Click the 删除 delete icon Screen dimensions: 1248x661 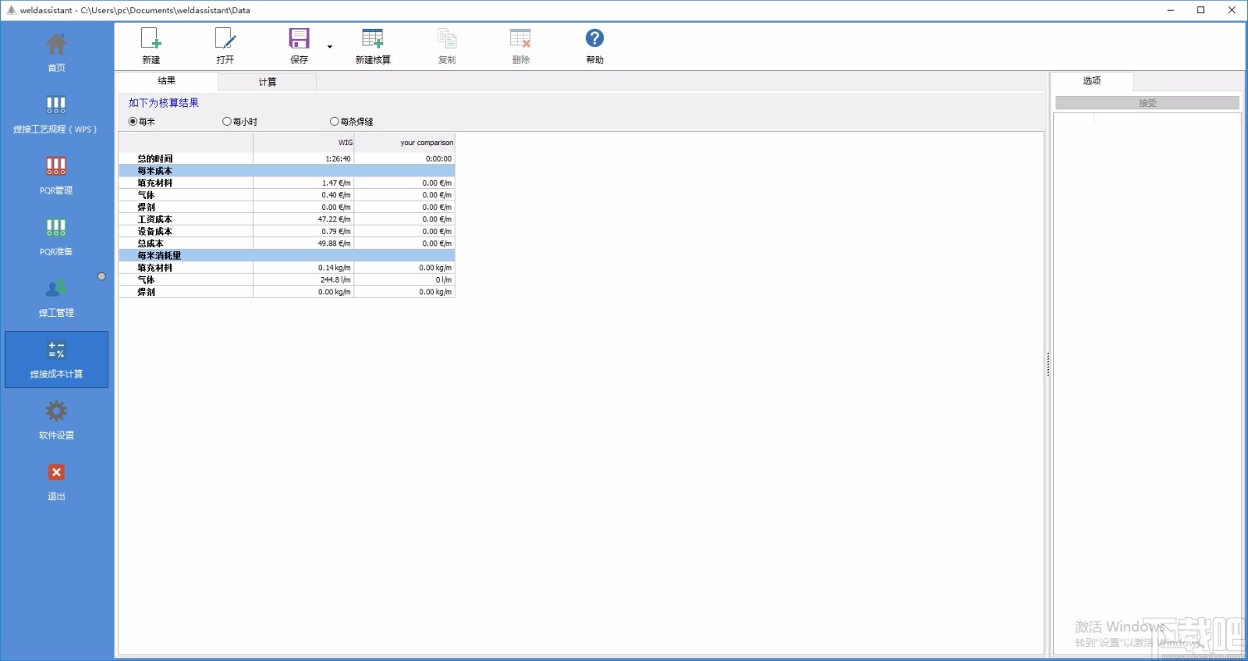[x=520, y=39]
